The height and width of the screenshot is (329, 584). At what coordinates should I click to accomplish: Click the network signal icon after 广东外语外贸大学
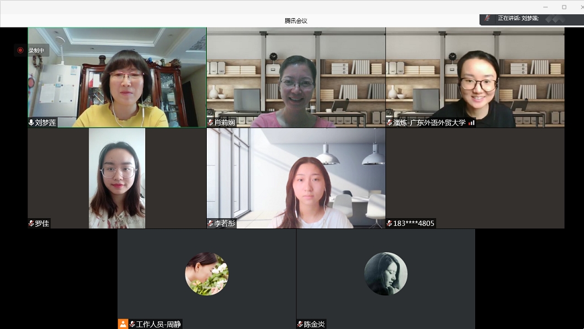(x=471, y=122)
